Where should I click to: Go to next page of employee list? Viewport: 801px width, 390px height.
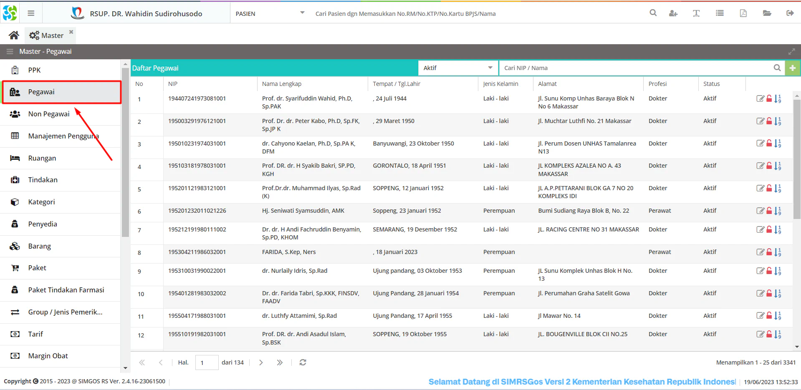click(261, 362)
